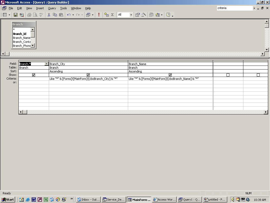The width and height of the screenshot is (270, 203).
Task: Select Branch_Id in Branch field list
Action: pos(20,34)
